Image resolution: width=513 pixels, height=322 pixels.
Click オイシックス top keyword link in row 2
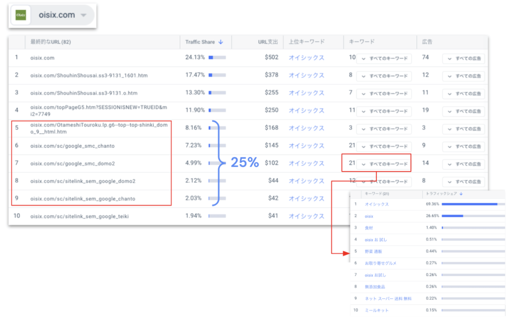click(306, 75)
